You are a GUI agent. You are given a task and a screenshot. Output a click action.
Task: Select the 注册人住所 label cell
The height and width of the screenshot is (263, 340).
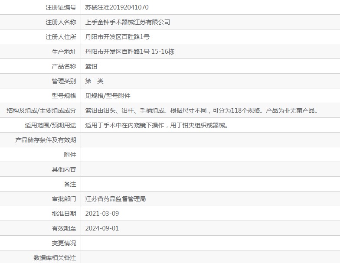point(61,37)
